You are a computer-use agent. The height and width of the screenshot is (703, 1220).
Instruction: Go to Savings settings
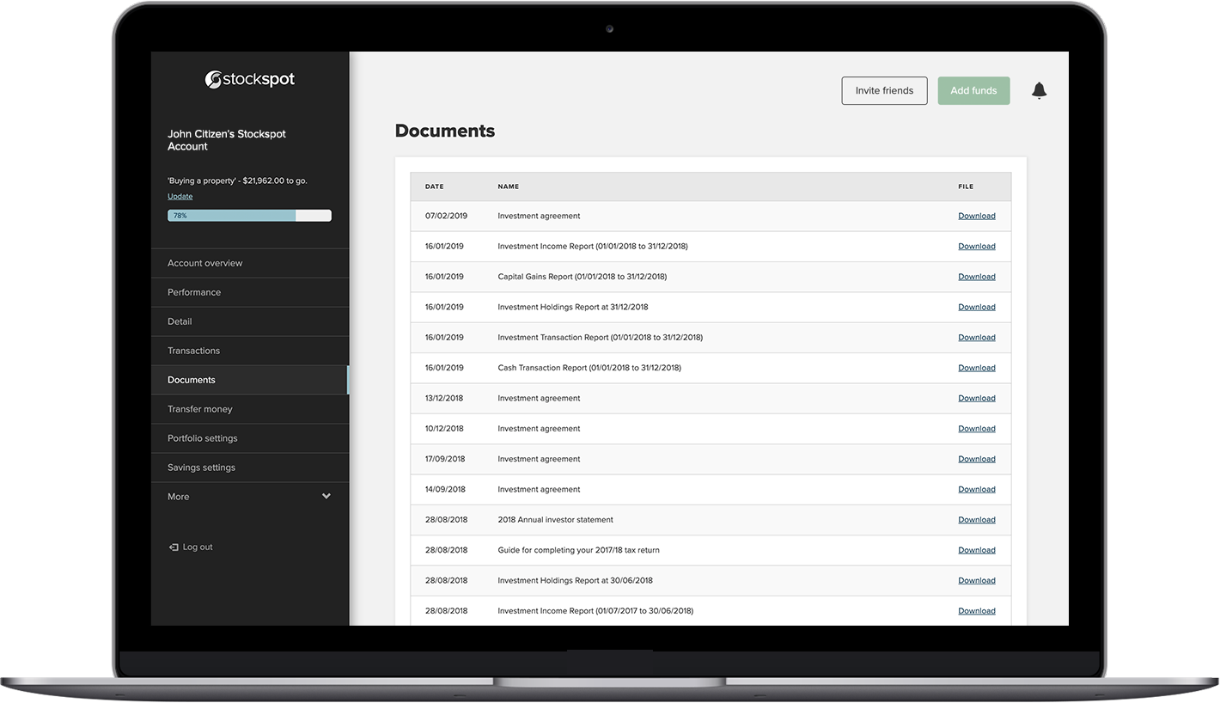[x=202, y=467]
